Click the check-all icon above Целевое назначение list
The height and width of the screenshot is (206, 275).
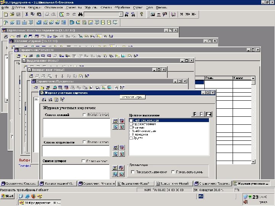click(195, 114)
